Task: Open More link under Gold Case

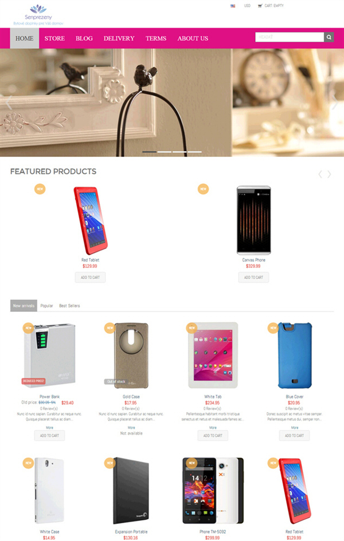Action: pyautogui.click(x=131, y=428)
